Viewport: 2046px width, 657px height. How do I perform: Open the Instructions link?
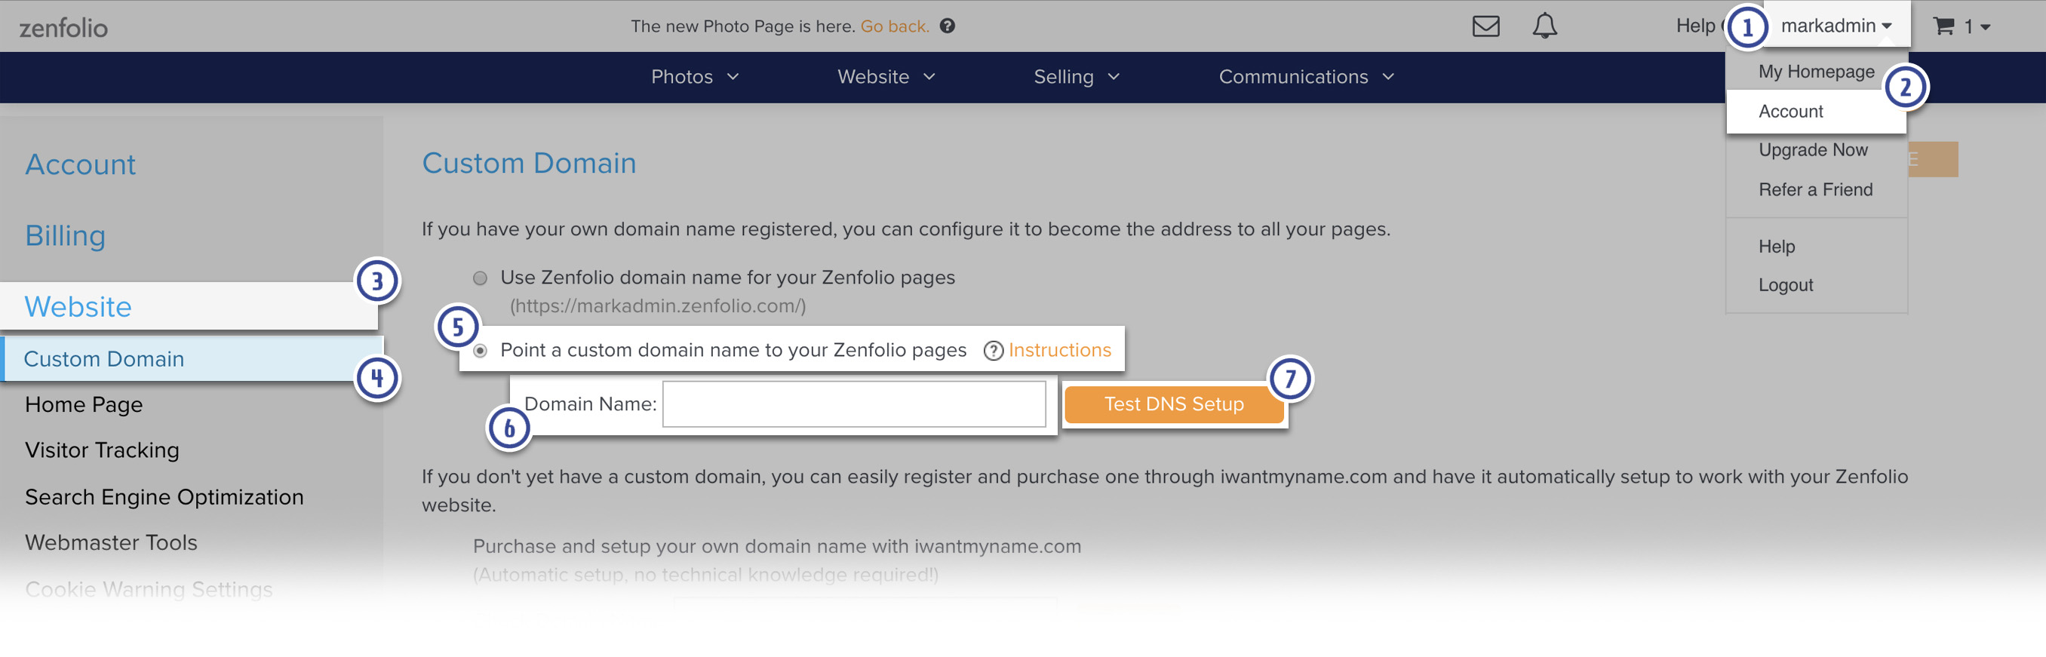click(x=1058, y=350)
